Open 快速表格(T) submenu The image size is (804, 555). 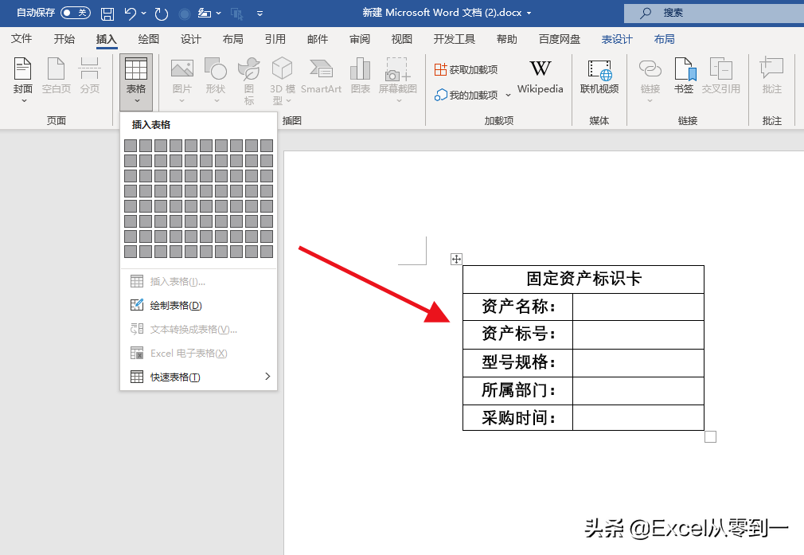click(x=198, y=377)
